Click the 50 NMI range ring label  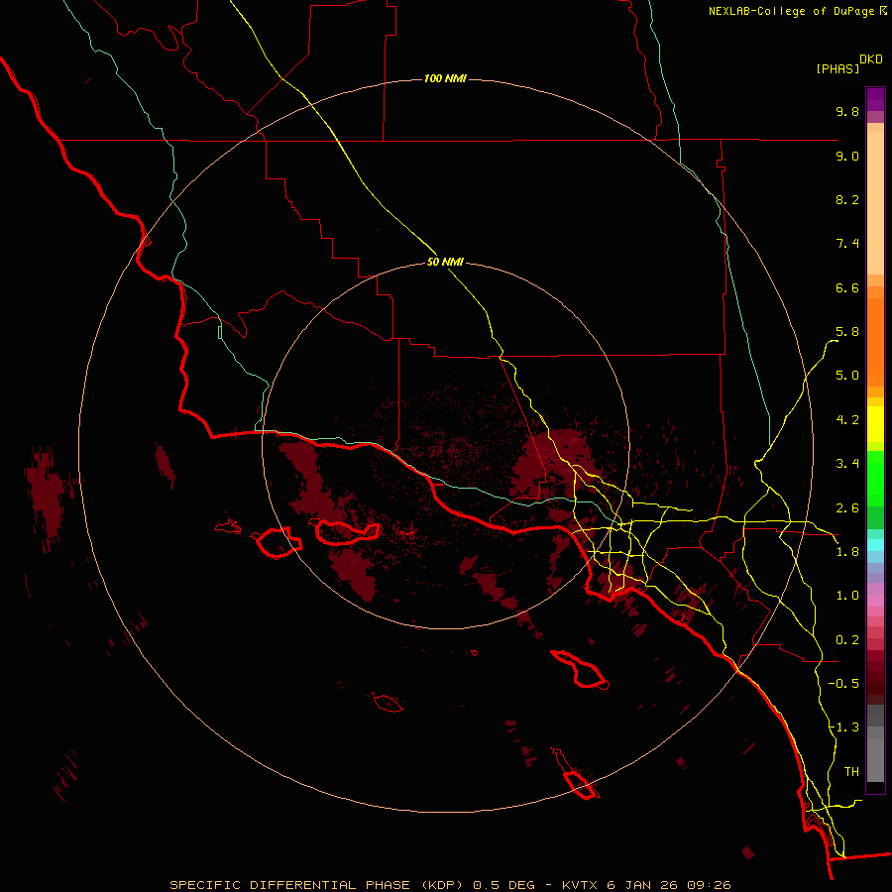[445, 262]
